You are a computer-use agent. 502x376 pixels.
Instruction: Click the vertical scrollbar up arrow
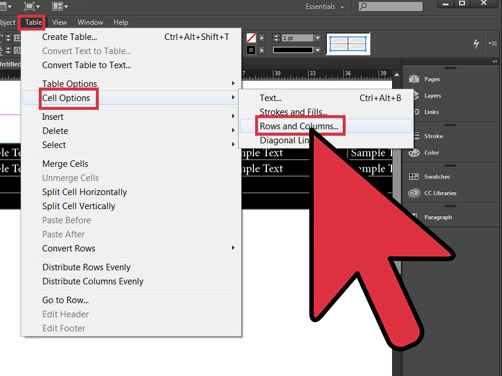pyautogui.click(x=397, y=75)
